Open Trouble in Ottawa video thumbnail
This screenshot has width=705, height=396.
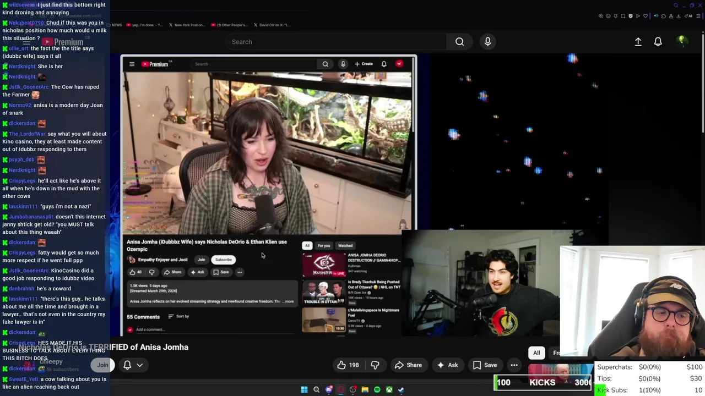pos(324,292)
